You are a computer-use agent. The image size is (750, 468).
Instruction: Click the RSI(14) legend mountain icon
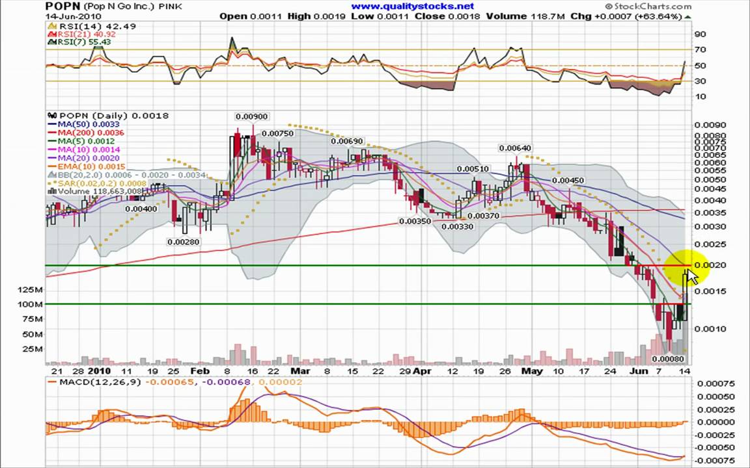(x=51, y=26)
